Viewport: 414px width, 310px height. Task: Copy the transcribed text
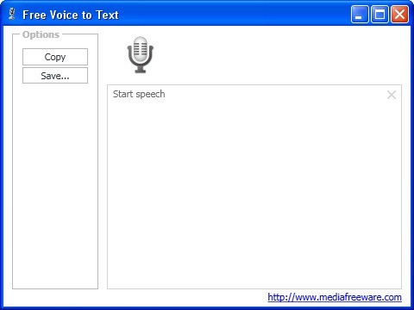pyautogui.click(x=55, y=57)
